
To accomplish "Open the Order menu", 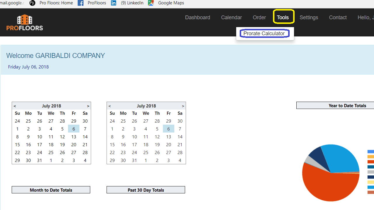I will click(x=259, y=17).
